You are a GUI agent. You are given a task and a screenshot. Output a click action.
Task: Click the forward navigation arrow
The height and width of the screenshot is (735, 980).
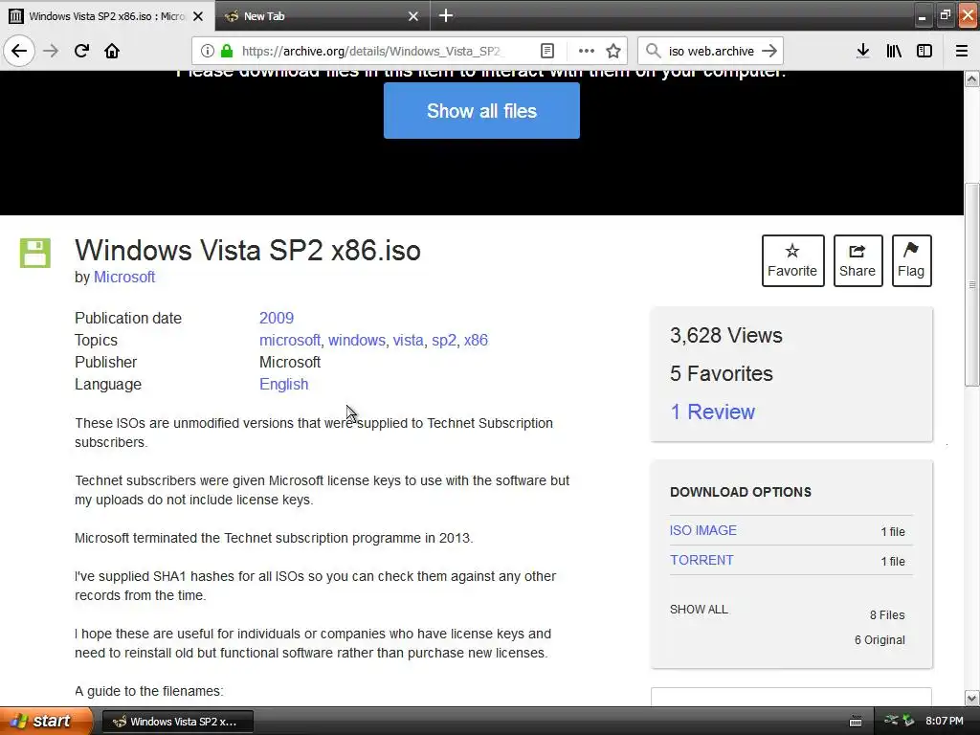click(51, 51)
